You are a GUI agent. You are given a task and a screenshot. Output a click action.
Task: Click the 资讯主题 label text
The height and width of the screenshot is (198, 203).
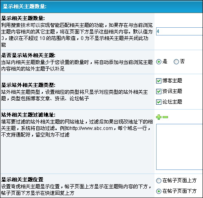172,91
